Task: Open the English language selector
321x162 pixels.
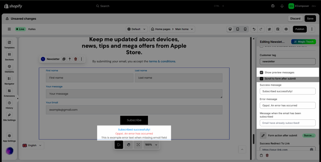Action: [33, 145]
